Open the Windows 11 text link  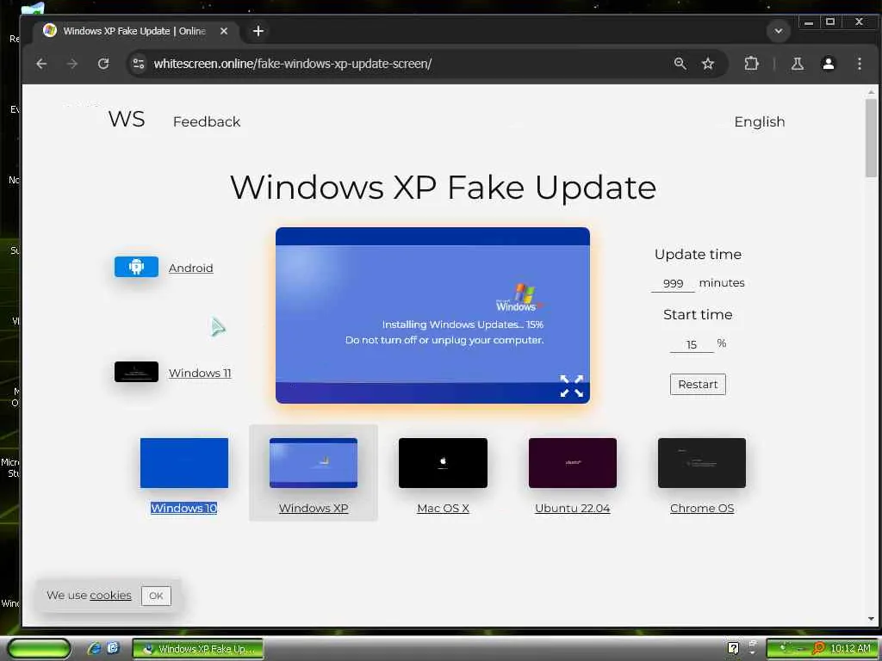[200, 373]
